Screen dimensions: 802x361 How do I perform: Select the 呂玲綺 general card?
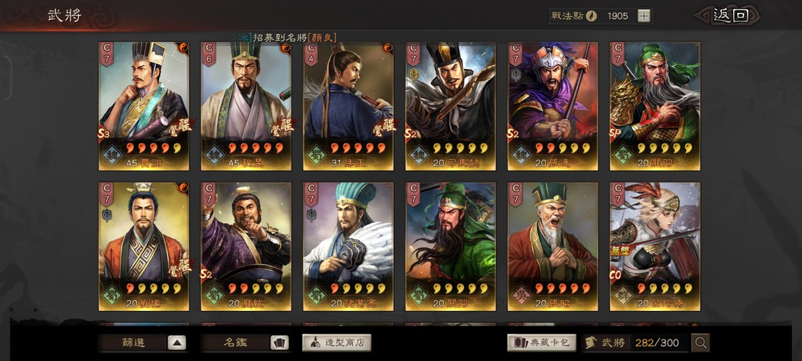656,247
